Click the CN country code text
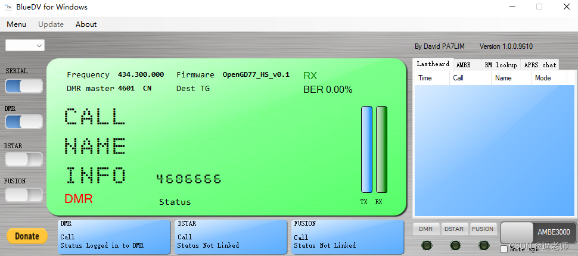This screenshot has width=578, height=256. coord(147,88)
